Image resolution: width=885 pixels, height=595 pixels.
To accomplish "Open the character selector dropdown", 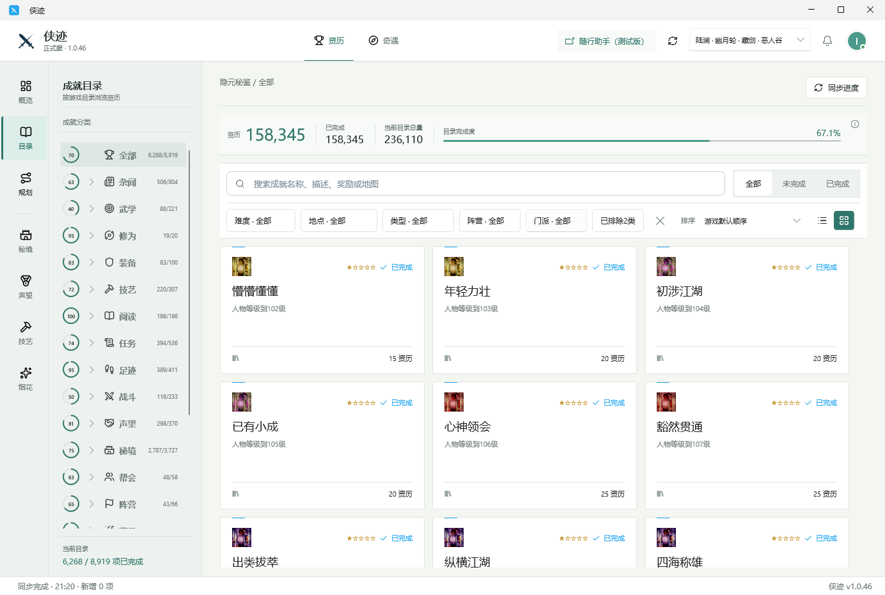I will coord(750,40).
